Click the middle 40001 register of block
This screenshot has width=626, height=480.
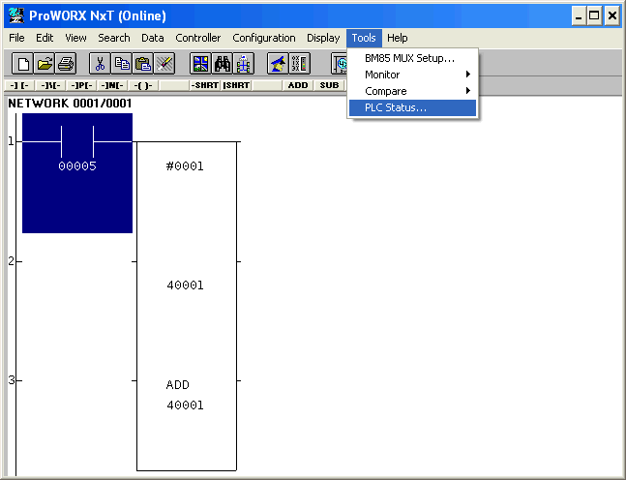click(x=185, y=285)
